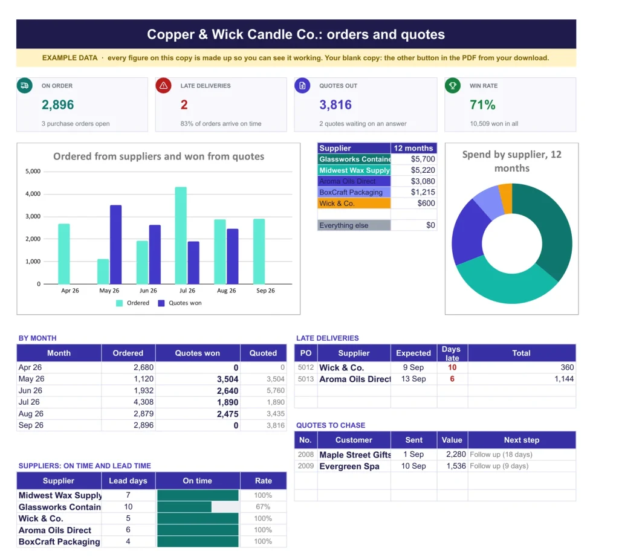Viewport: 619px width, 557px height.
Task: Click '10,509 won in all' text
Action: click(x=494, y=123)
